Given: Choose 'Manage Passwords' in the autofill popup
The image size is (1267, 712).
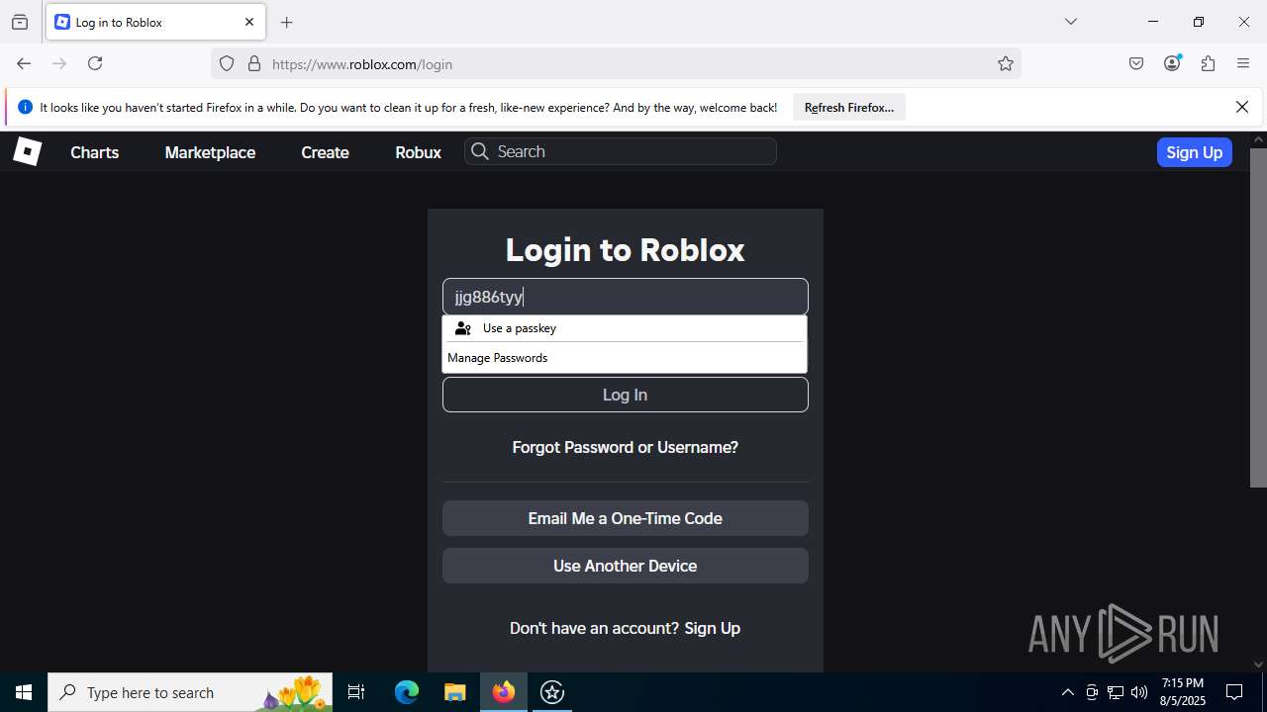Looking at the screenshot, I should (x=625, y=358).
